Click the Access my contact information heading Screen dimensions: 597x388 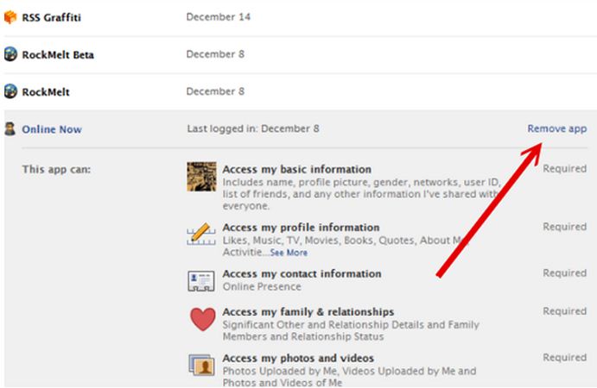click(x=302, y=273)
